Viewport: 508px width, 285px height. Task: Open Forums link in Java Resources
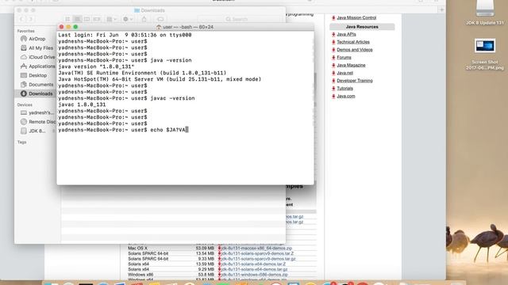344,58
